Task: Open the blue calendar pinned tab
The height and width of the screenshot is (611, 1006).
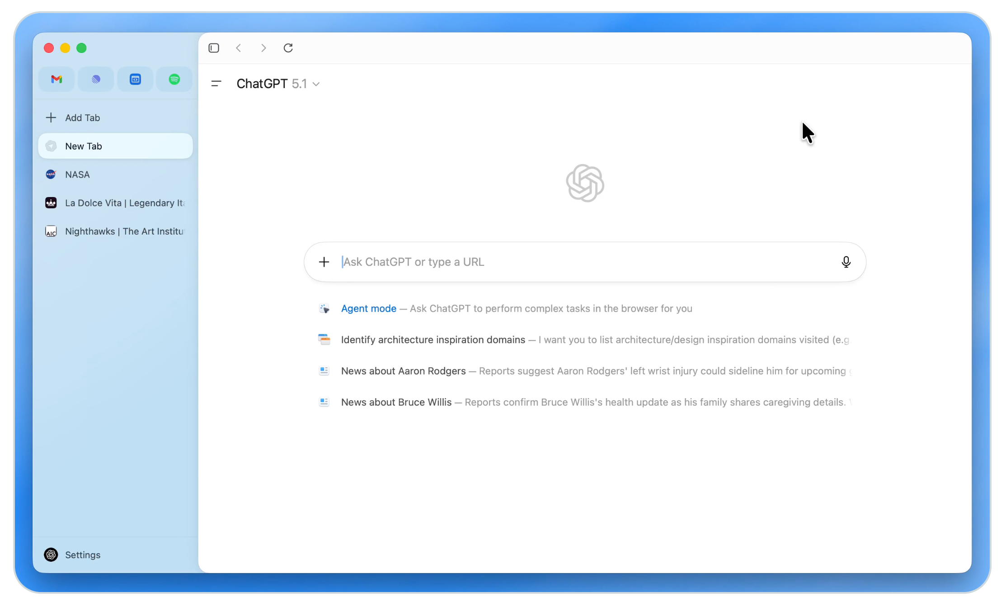Action: tap(135, 80)
